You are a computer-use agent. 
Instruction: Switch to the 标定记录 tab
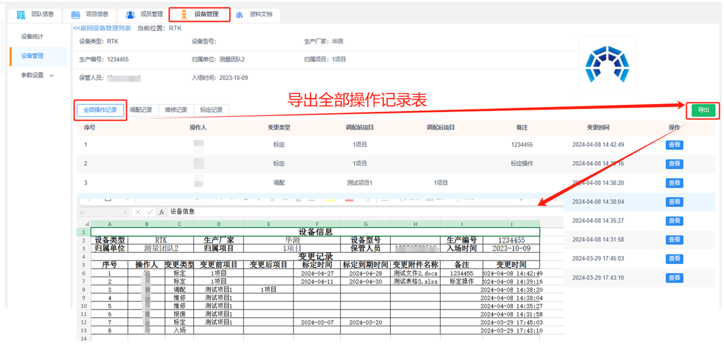tap(211, 110)
